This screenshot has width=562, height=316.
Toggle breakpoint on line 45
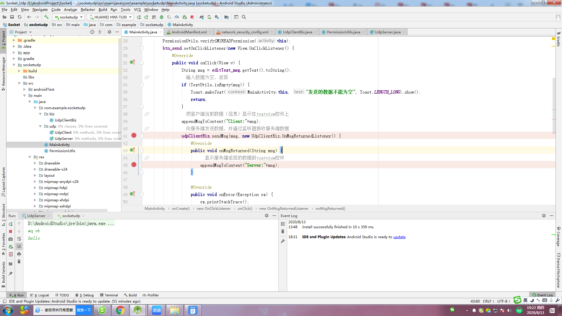click(134, 164)
